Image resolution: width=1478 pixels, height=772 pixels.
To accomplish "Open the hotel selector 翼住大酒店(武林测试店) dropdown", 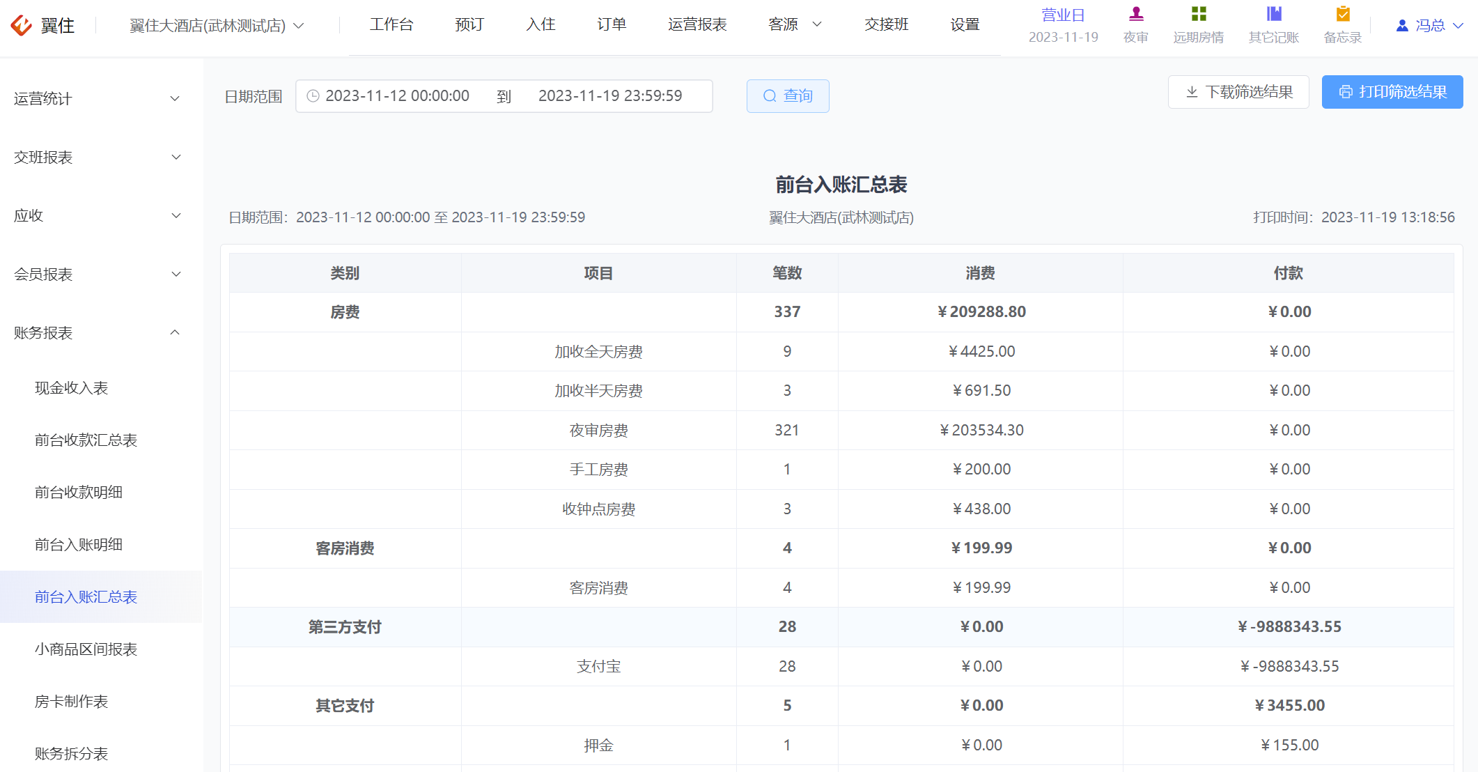I will pyautogui.click(x=217, y=26).
